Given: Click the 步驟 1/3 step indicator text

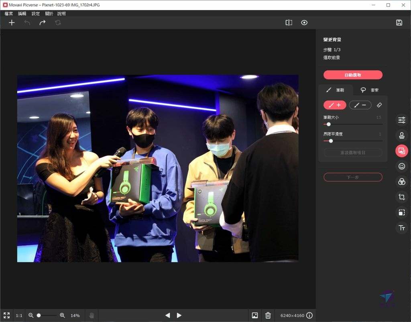Looking at the screenshot, I should coord(332,49).
